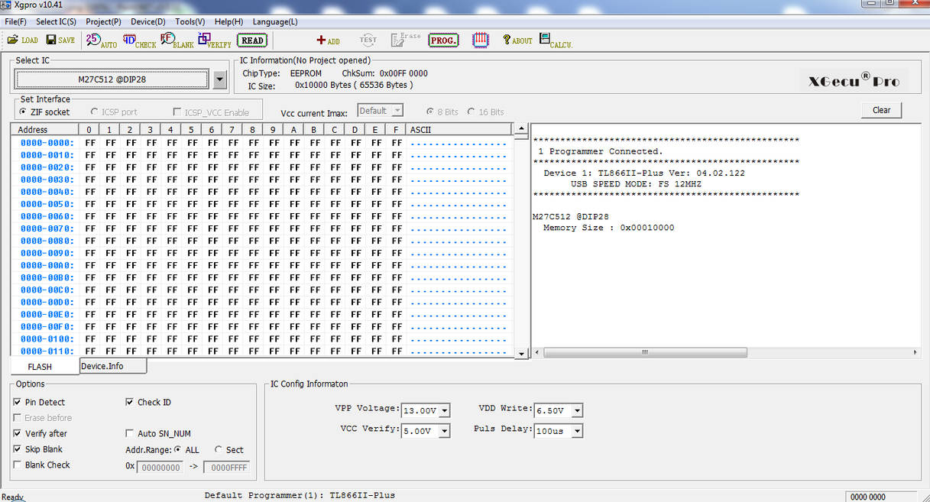Click the ID CHECK toolbar icon
The height and width of the screenshot is (502, 930).
pos(139,40)
